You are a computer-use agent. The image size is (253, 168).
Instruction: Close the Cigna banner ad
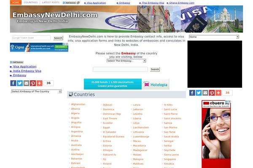click(67, 44)
